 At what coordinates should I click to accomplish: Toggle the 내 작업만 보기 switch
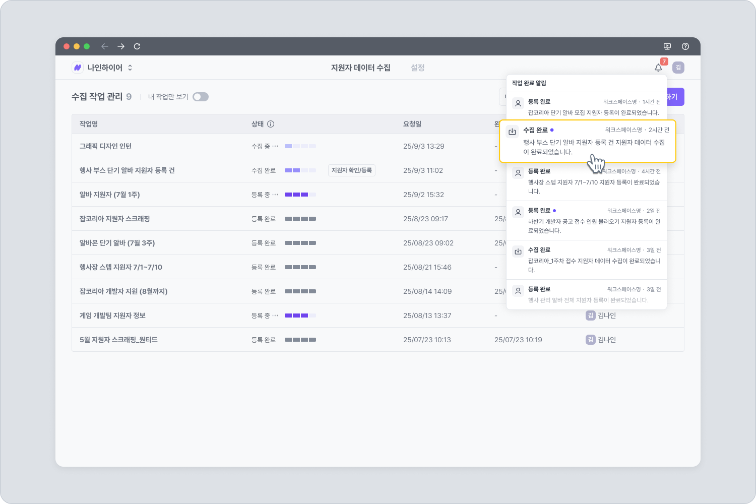(201, 97)
